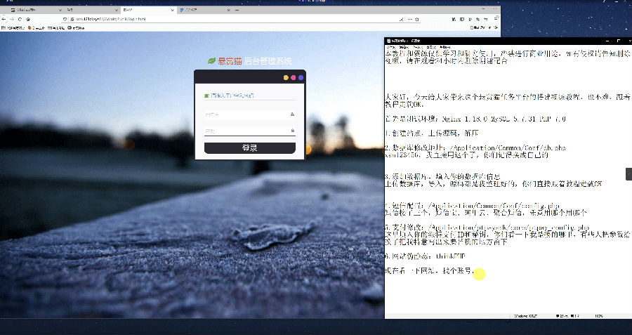632x335 pixels.
Task: Click the Notepad title bar file icon
Action: [x=388, y=41]
